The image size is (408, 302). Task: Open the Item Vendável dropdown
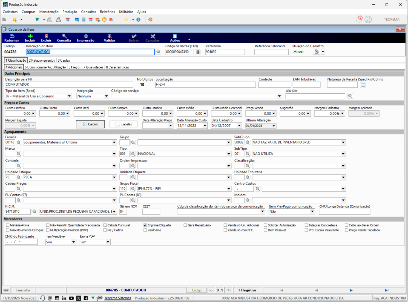click(x=73, y=242)
